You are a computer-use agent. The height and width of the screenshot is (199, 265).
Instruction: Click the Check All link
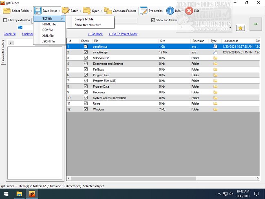(x=9, y=34)
